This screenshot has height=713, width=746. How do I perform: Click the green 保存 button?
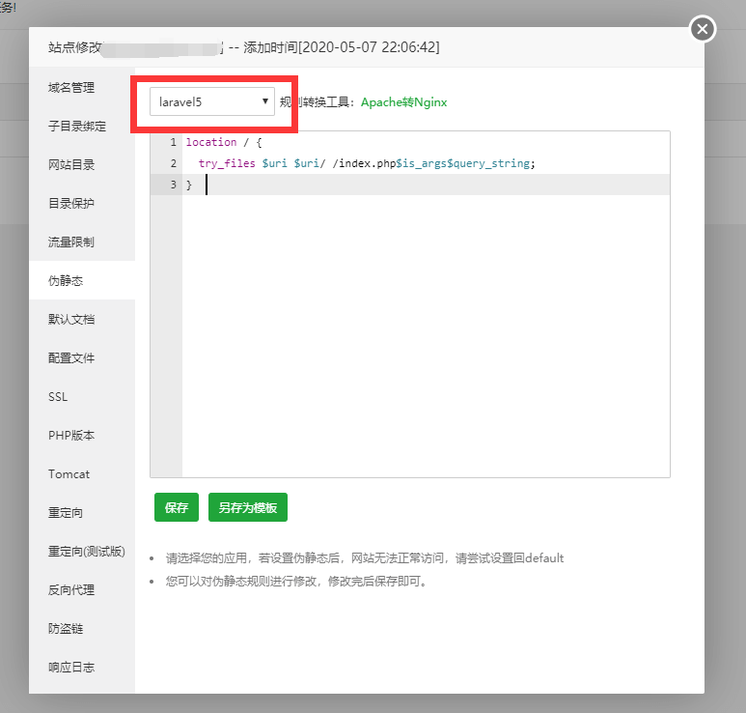pos(177,507)
